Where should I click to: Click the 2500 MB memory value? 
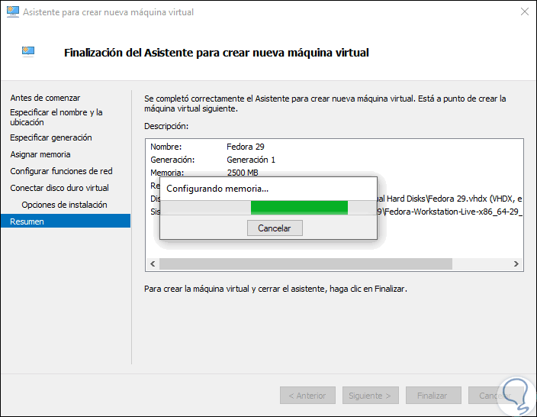(243, 173)
